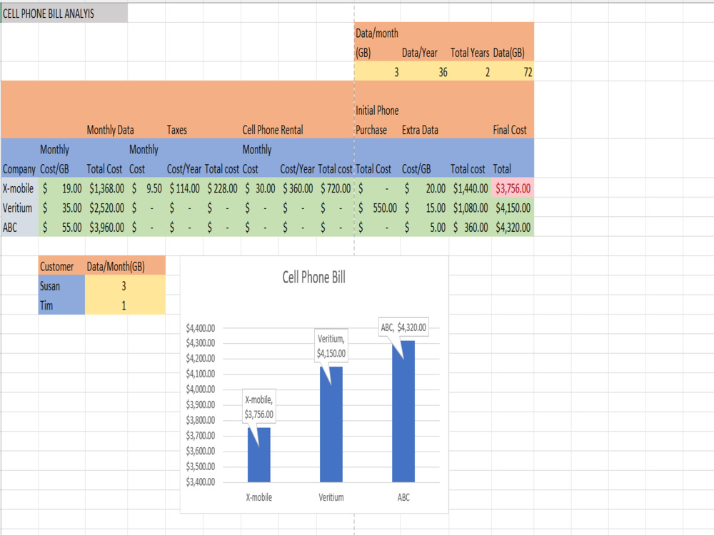
Task: Select Susan's data value 3
Action: pos(125,286)
